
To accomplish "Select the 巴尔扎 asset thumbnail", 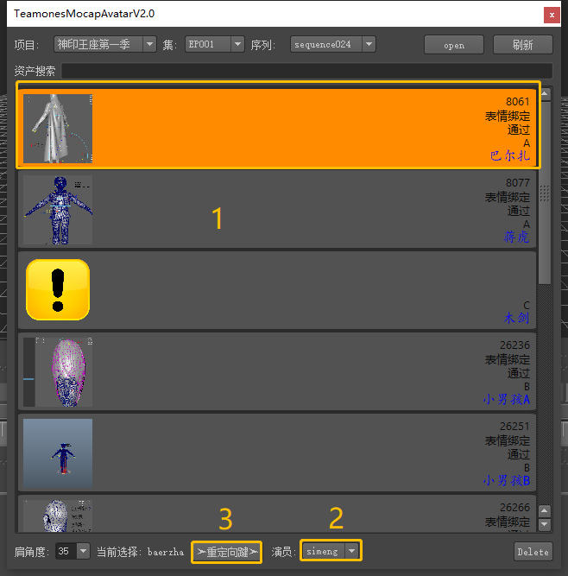I will click(x=58, y=129).
